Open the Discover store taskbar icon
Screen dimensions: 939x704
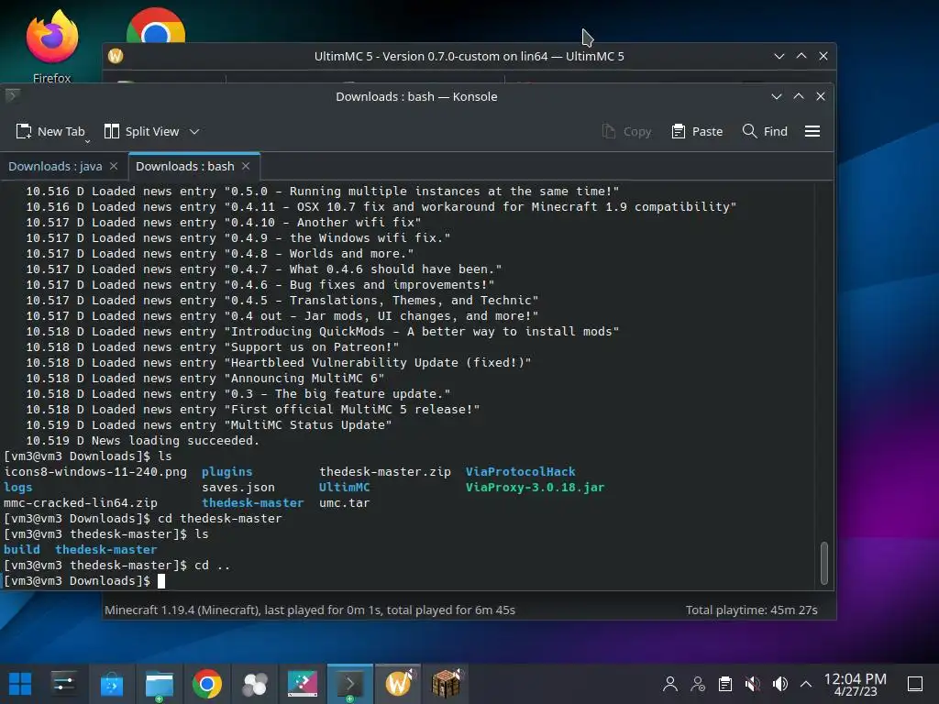111,684
